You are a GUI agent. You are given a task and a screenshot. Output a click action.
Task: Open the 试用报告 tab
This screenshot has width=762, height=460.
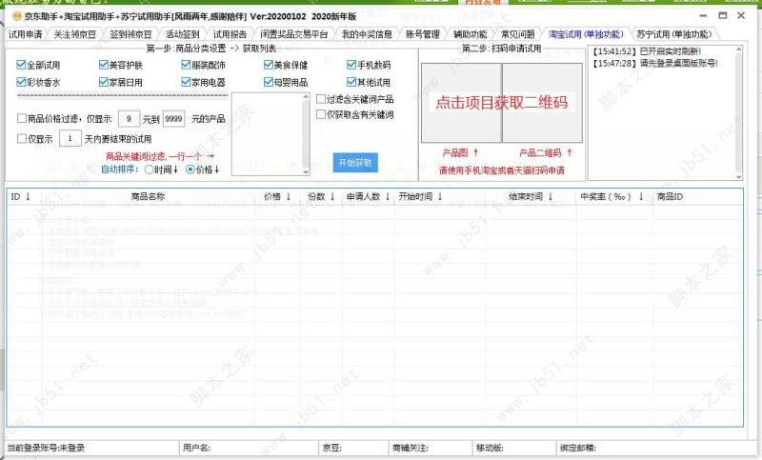230,34
